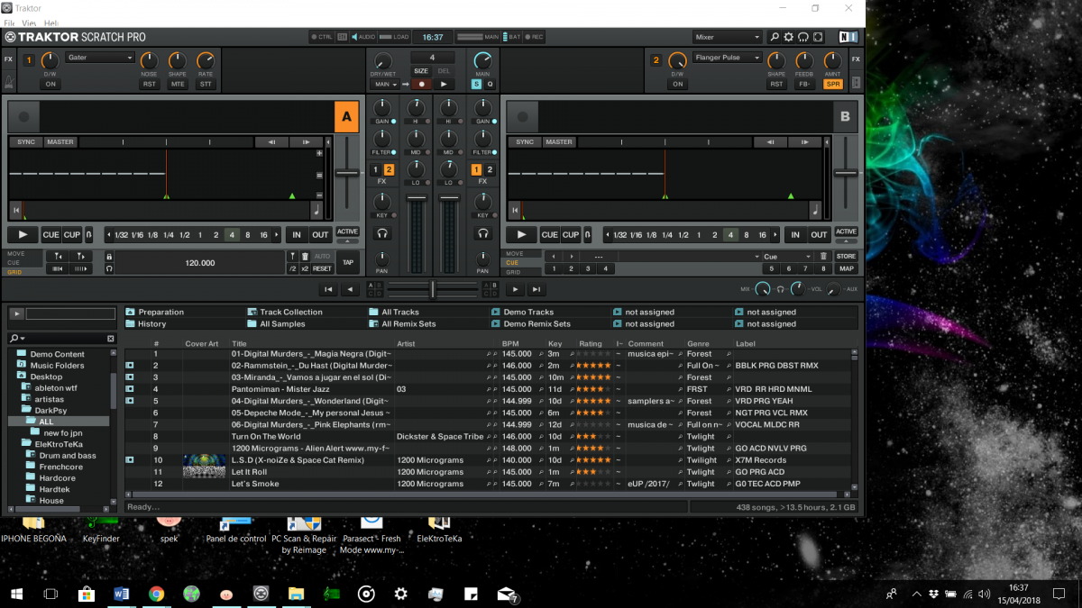The height and width of the screenshot is (608, 1082).
Task: Open the Mixer layout dropdown
Action: pyautogui.click(x=727, y=37)
